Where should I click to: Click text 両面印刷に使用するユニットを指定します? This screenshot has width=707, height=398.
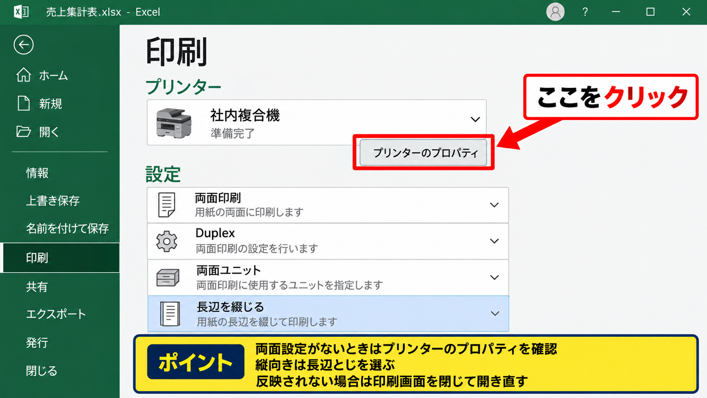coord(290,285)
